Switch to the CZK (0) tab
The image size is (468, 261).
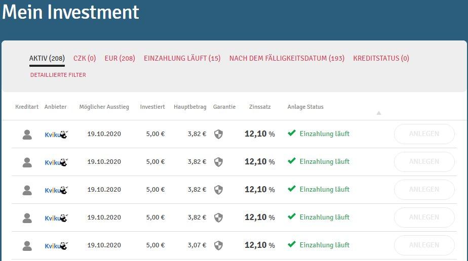pos(85,58)
